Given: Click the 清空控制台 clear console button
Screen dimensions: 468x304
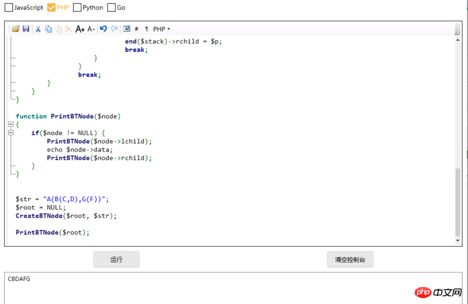Looking at the screenshot, I should tap(350, 259).
